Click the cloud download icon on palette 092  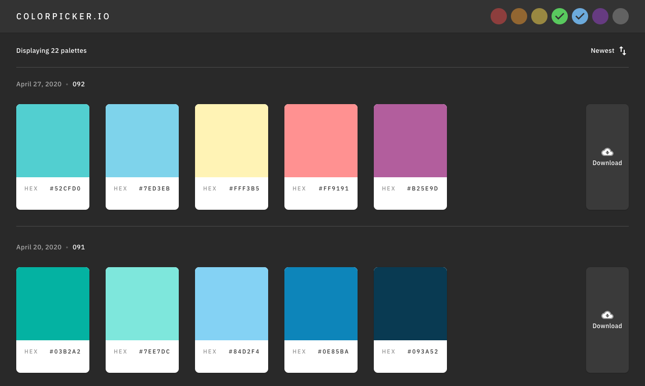pos(607,151)
